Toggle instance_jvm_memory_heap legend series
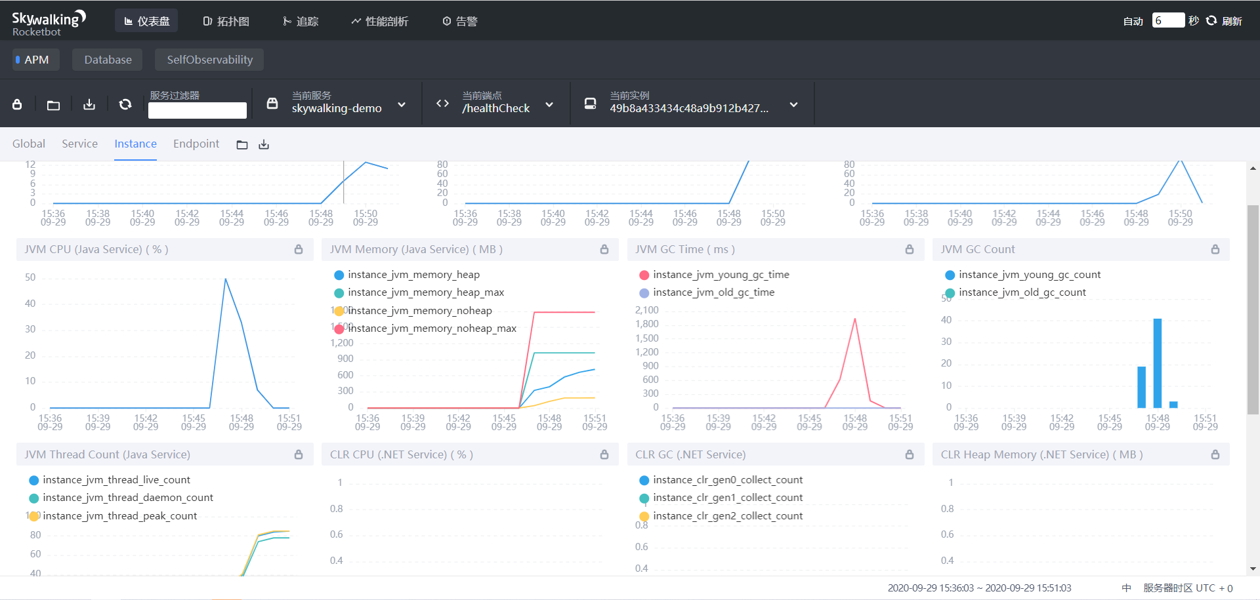 point(407,275)
